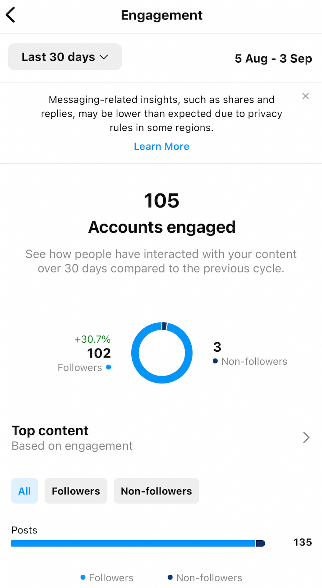This screenshot has height=588, width=322.
Task: Open the Last 30 days time filter
Action: tap(64, 57)
